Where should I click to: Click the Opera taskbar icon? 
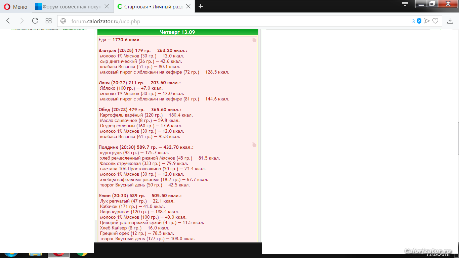pos(59,255)
